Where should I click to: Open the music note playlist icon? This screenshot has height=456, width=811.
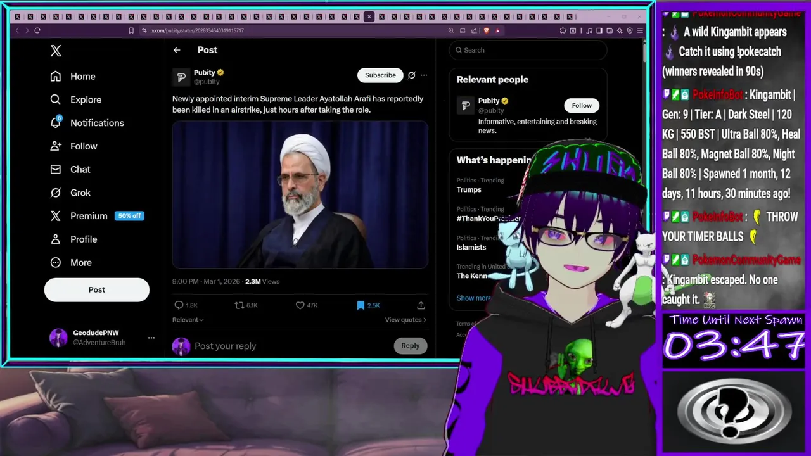[589, 30]
